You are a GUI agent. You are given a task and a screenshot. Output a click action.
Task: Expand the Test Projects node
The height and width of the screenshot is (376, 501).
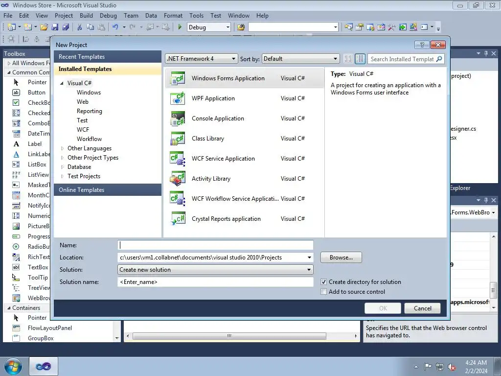click(x=62, y=176)
